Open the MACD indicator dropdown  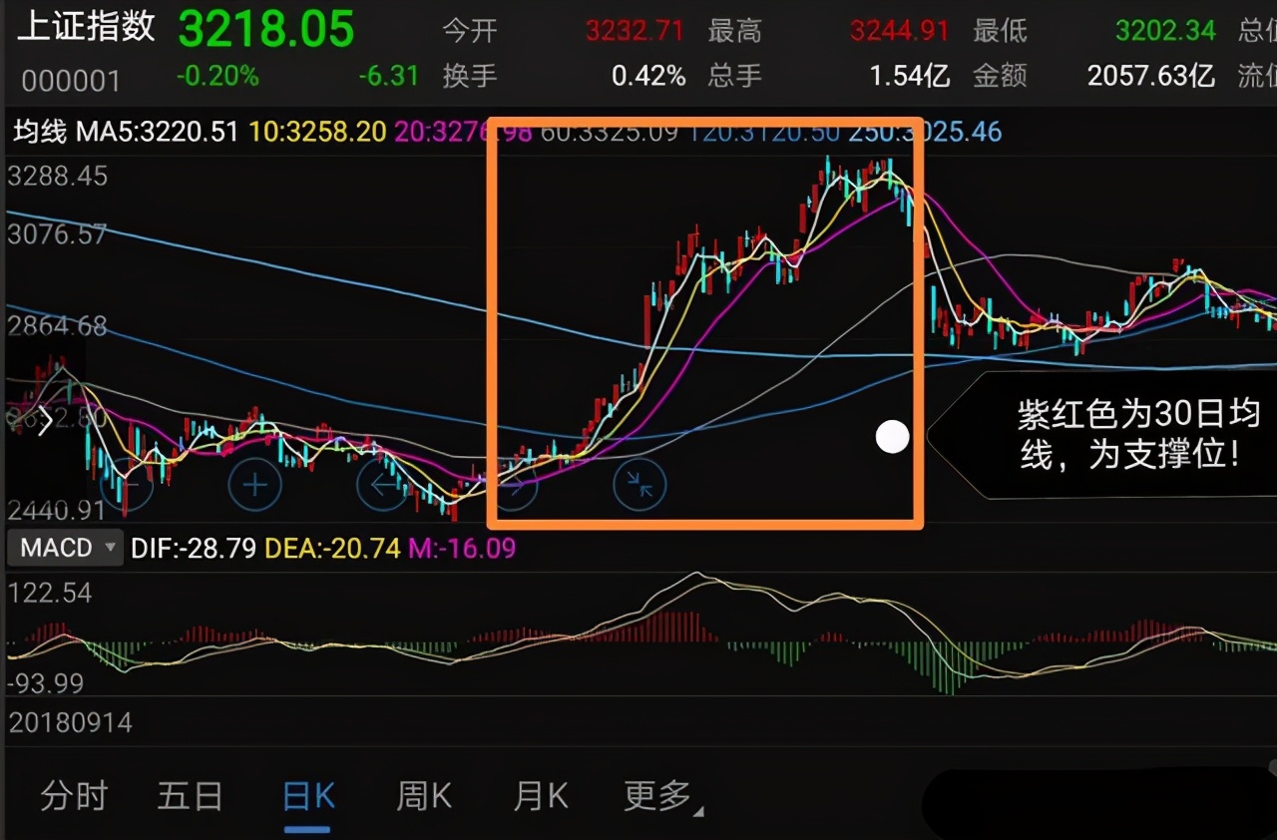point(68,548)
